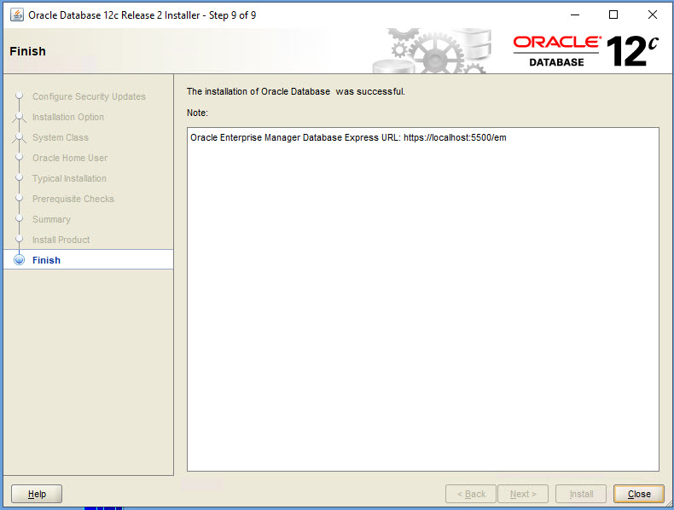Click the Finish page heading

[27, 51]
